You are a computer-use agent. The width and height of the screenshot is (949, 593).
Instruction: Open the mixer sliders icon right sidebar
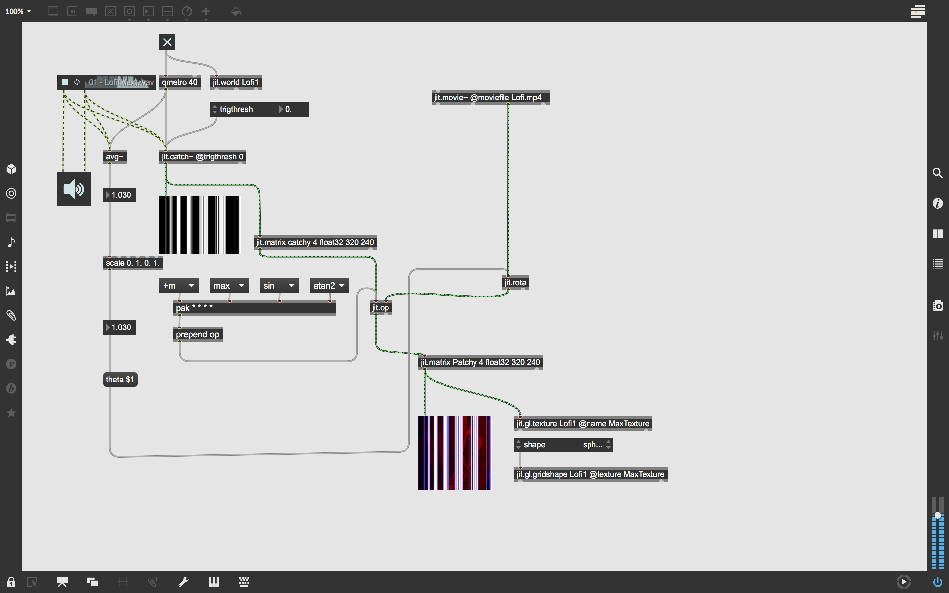coord(937,336)
